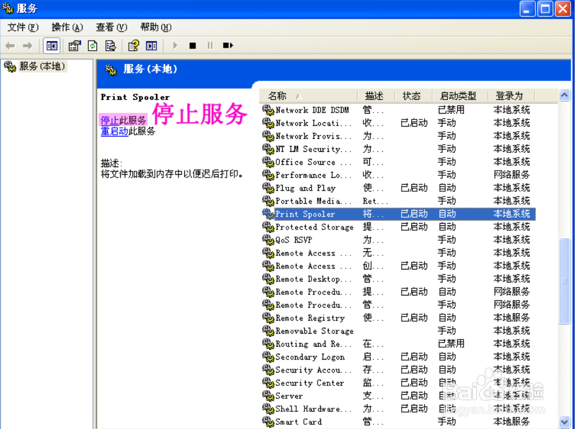Click the Forward arrow in toolbar
Image resolution: width=576 pixels, height=429 pixels.
click(28, 46)
